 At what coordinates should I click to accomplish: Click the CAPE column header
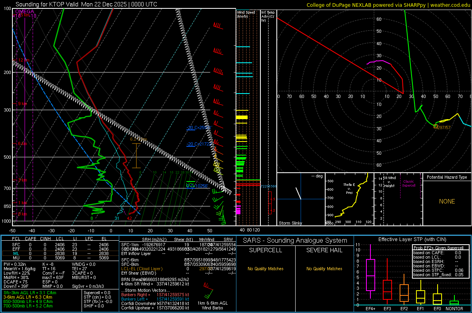point(30,239)
